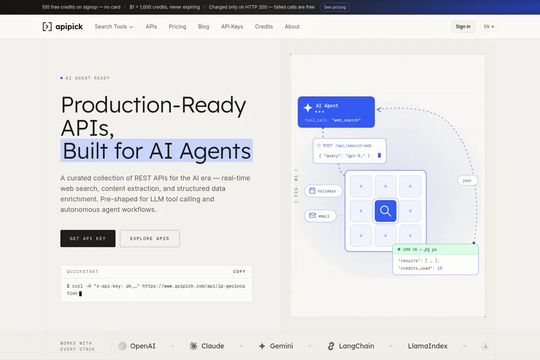Image resolution: width=540 pixels, height=360 pixels.
Task: Click the POST /api/search/web text
Action: point(347,145)
